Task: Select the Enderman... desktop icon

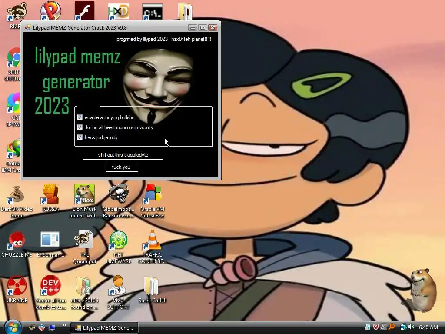Action: (x=50, y=240)
